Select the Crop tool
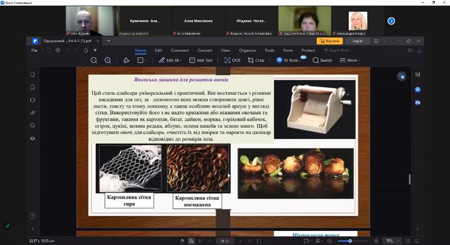 [256, 61]
